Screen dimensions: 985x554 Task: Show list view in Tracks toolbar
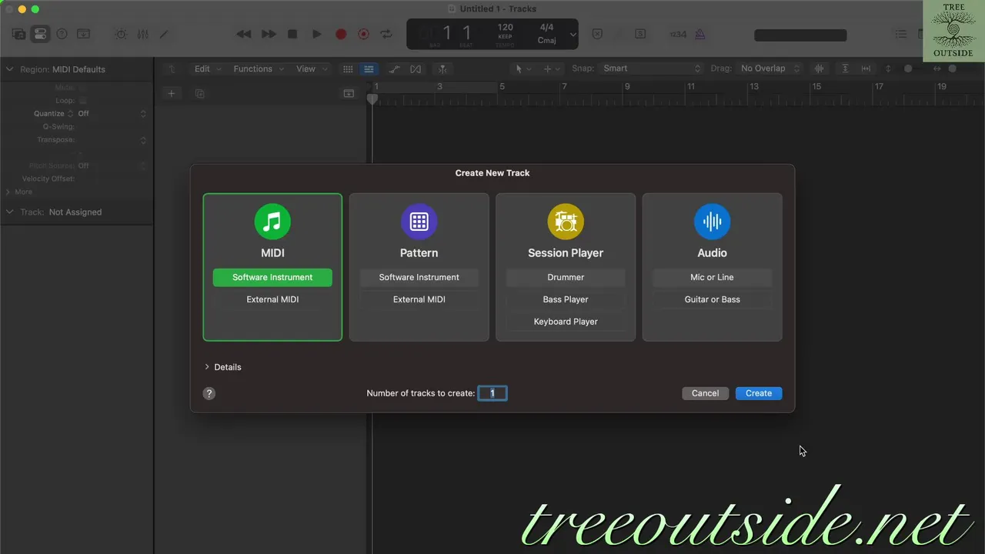(369, 68)
